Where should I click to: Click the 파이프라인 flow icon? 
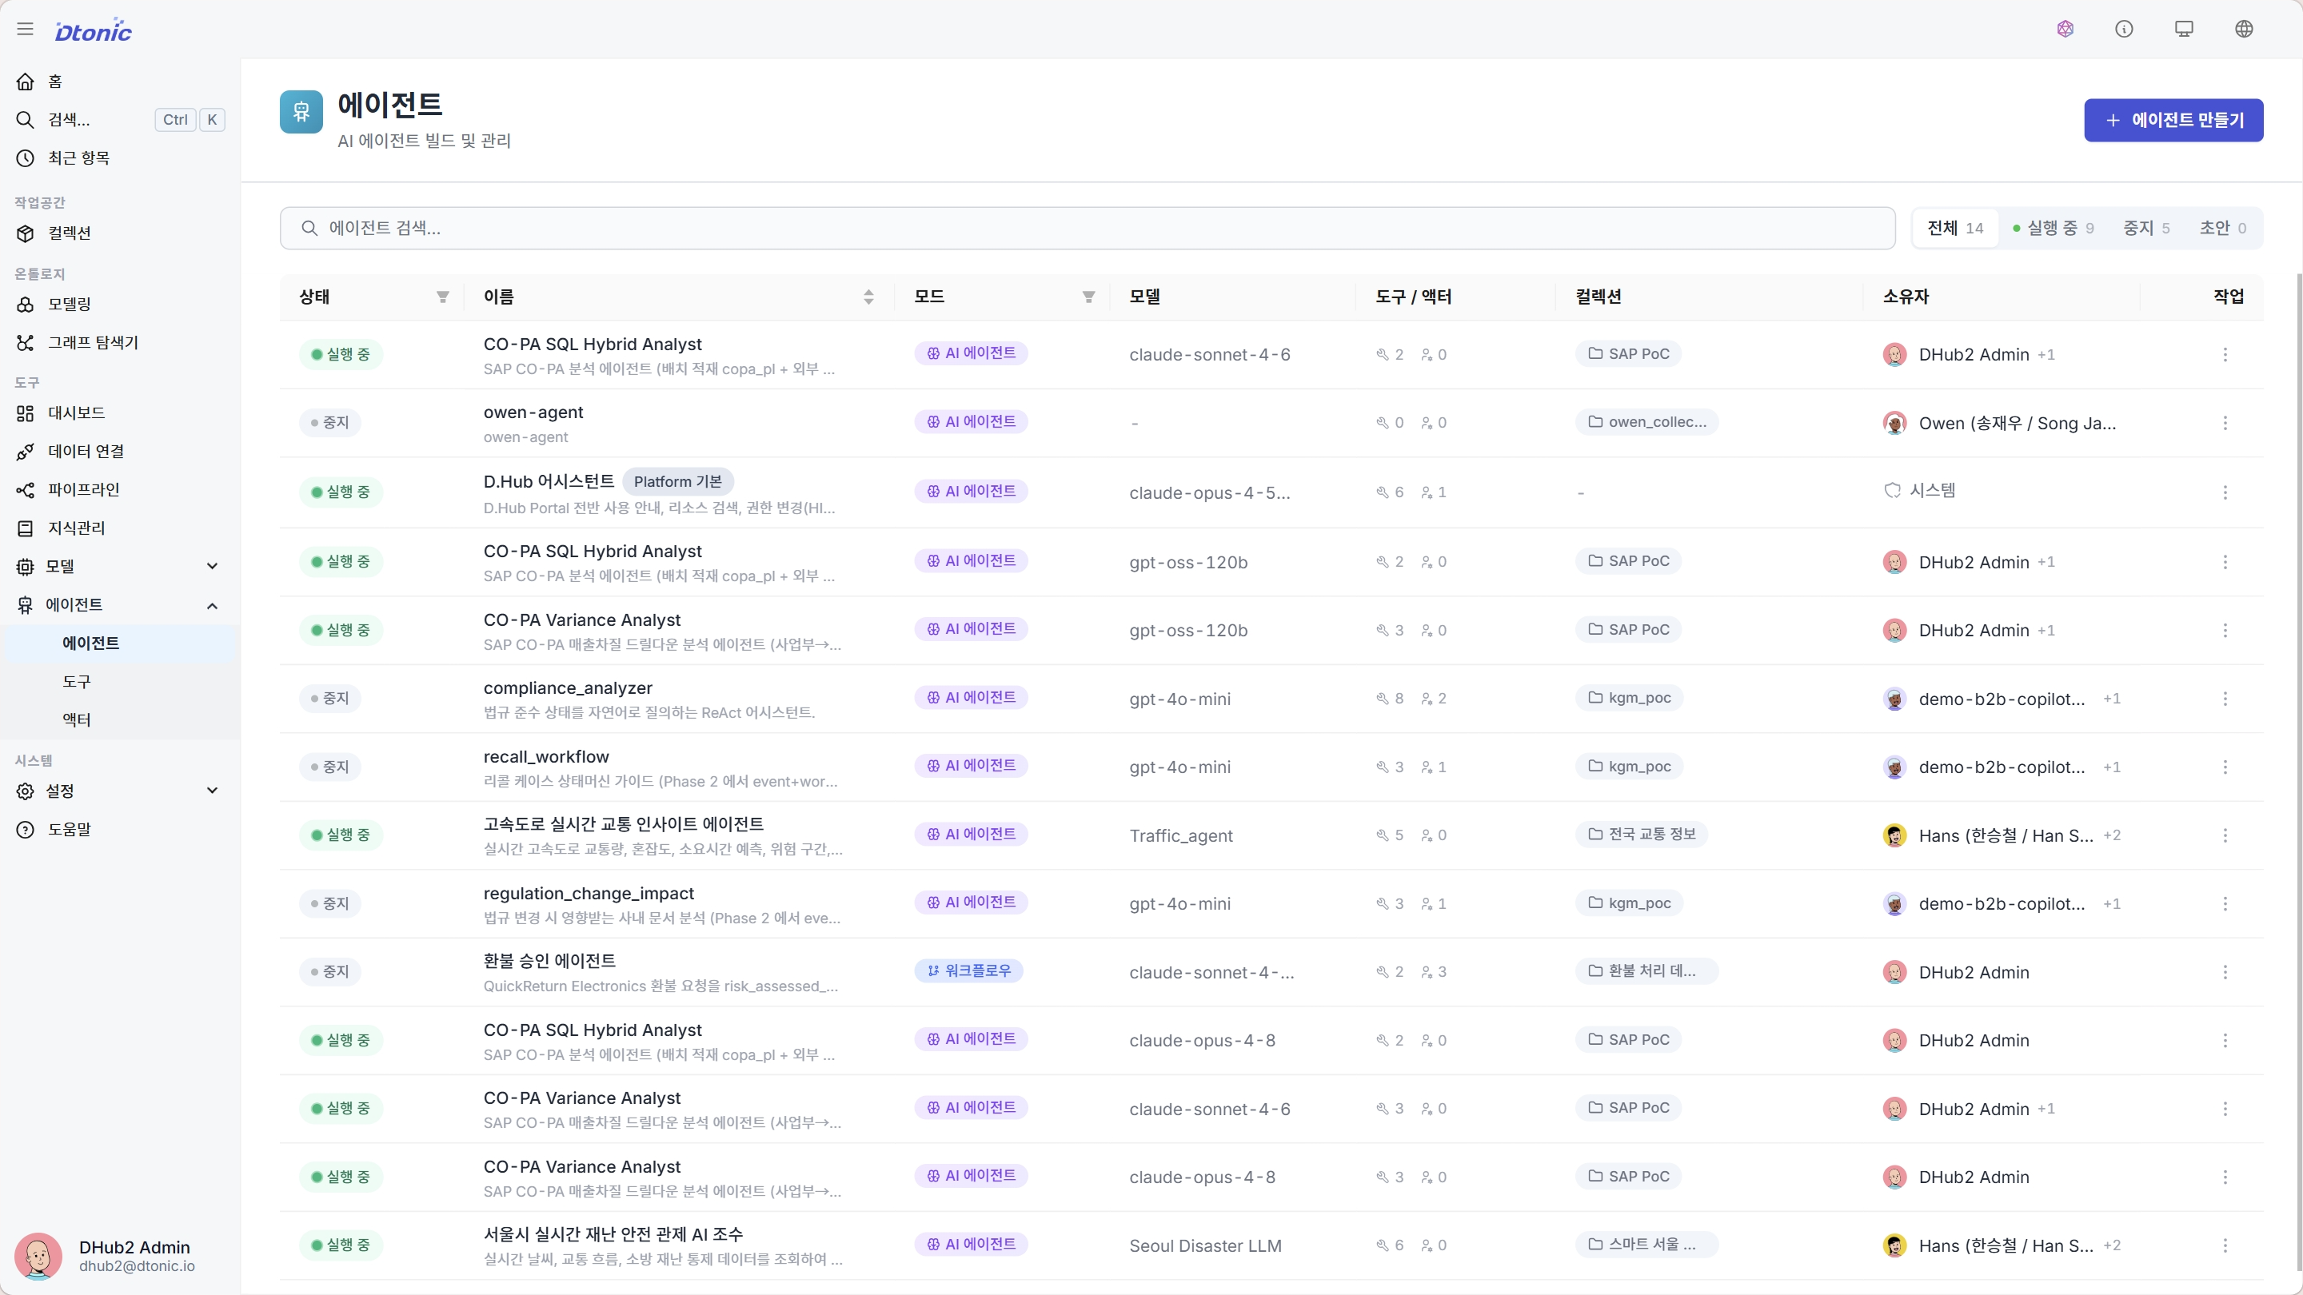[25, 490]
